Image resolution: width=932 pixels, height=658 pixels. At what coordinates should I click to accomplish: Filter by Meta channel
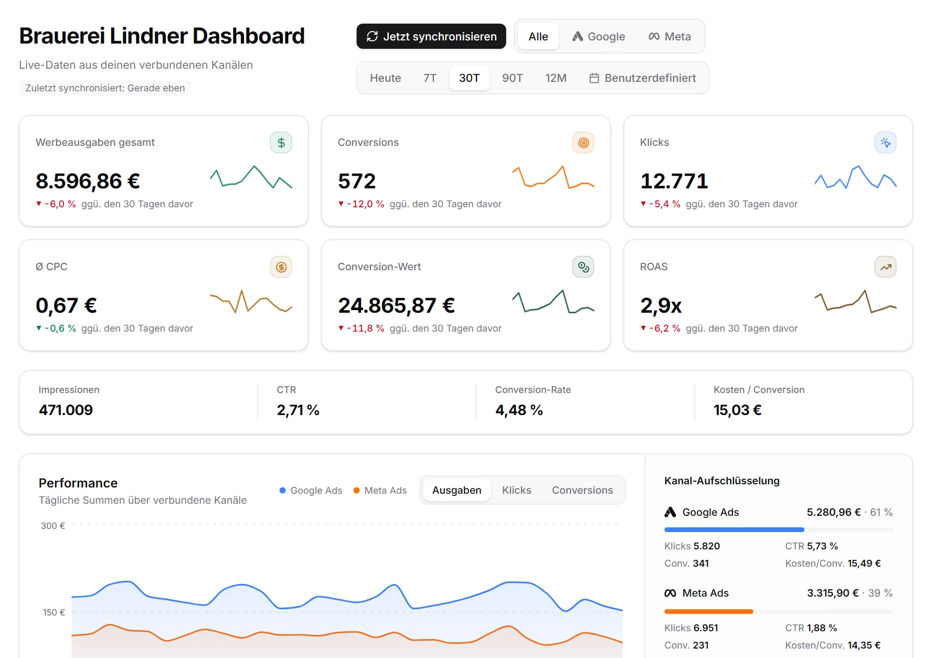670,36
